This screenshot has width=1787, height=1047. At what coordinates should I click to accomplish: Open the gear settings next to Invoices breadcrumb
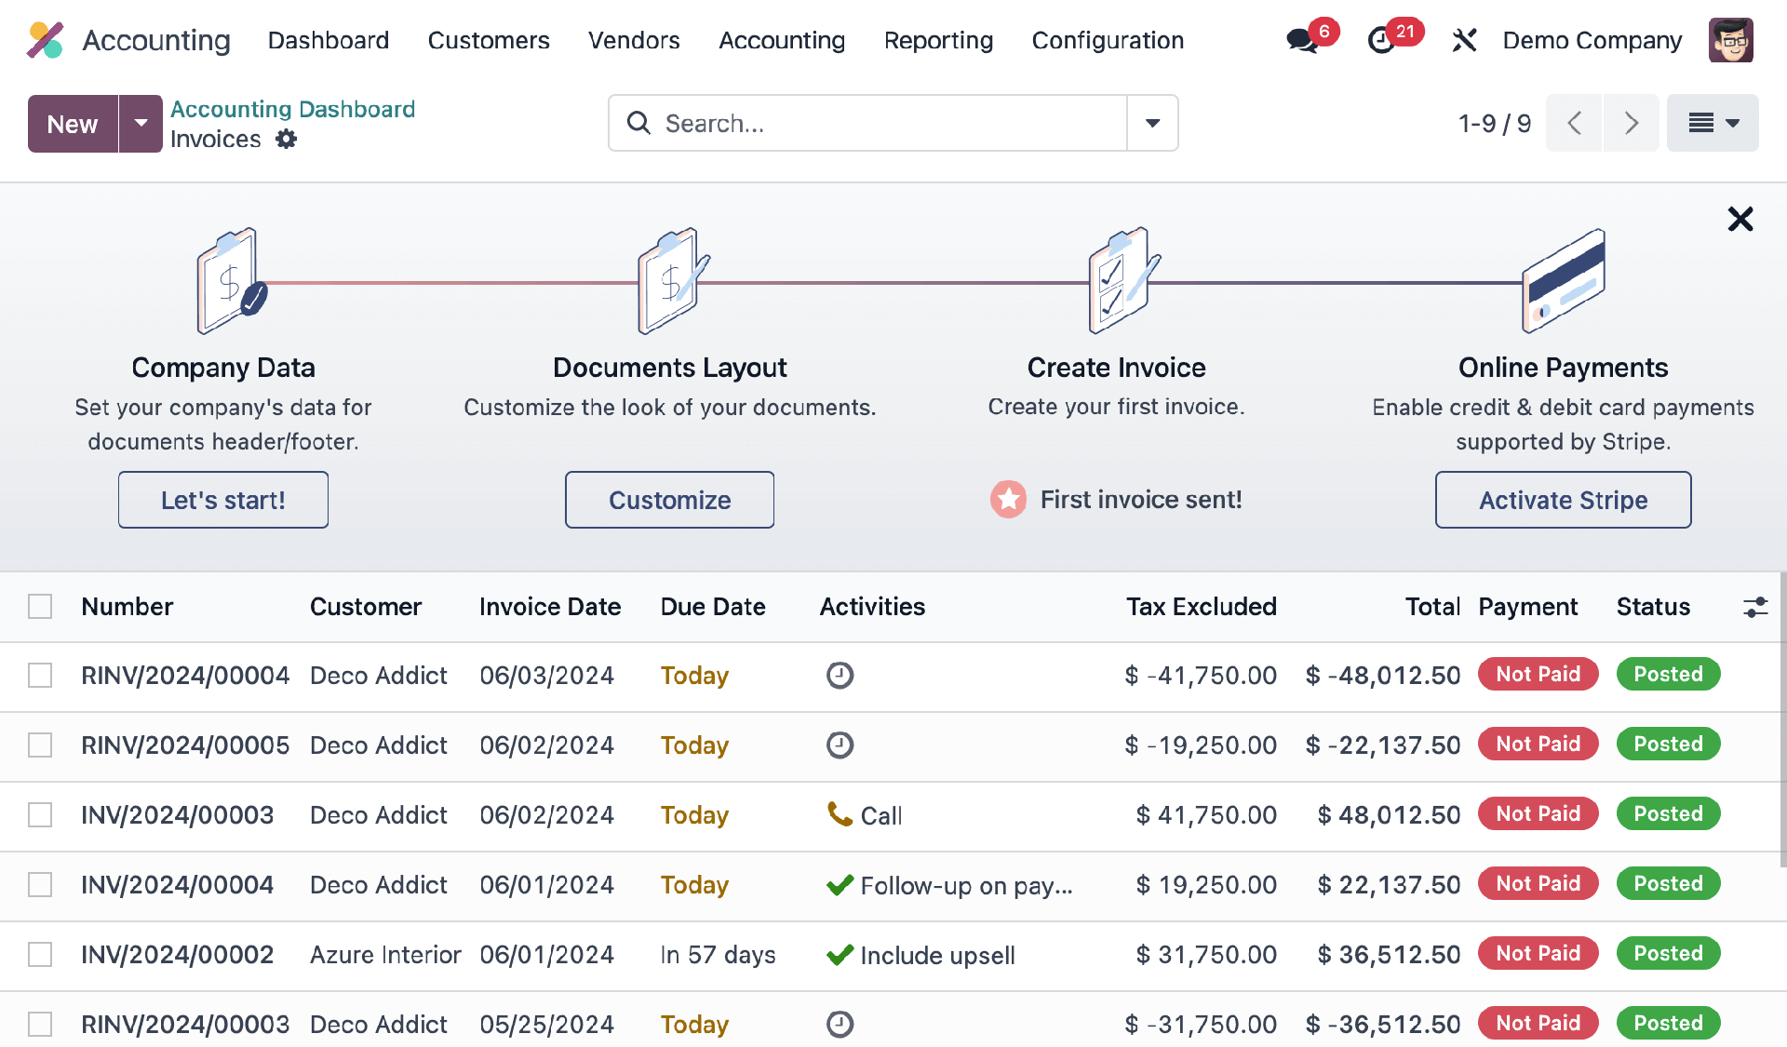[x=286, y=139]
